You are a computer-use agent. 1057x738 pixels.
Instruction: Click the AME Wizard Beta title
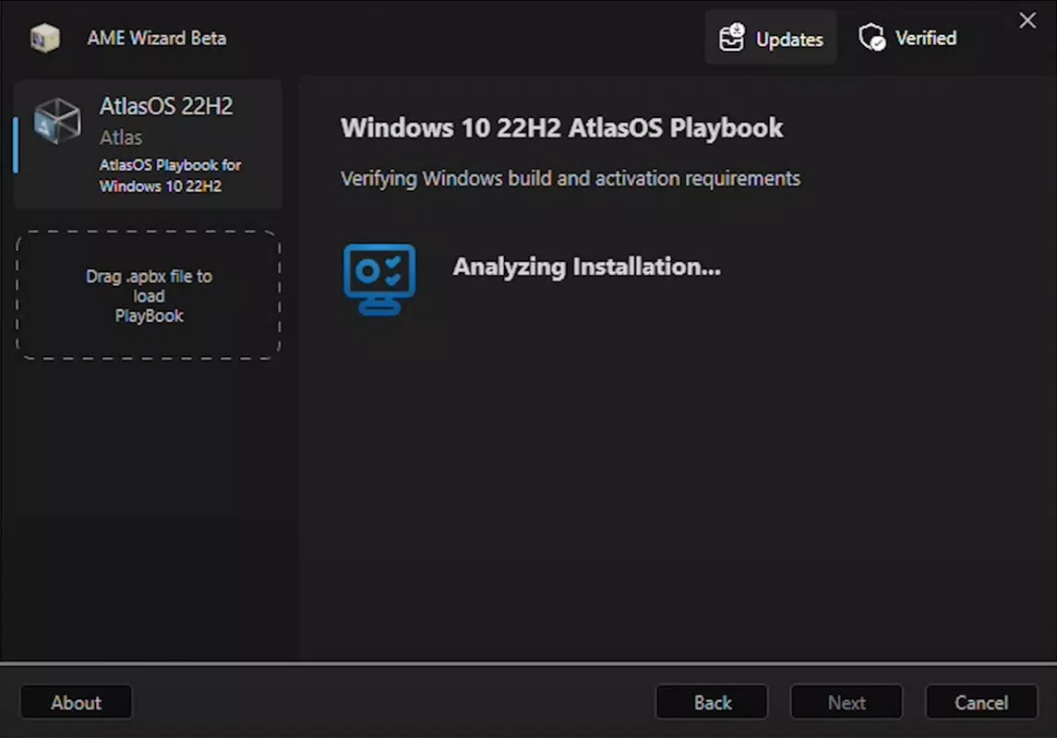tap(156, 38)
